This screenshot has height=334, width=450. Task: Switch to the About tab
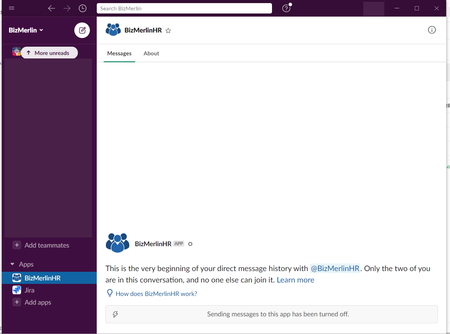coord(151,53)
